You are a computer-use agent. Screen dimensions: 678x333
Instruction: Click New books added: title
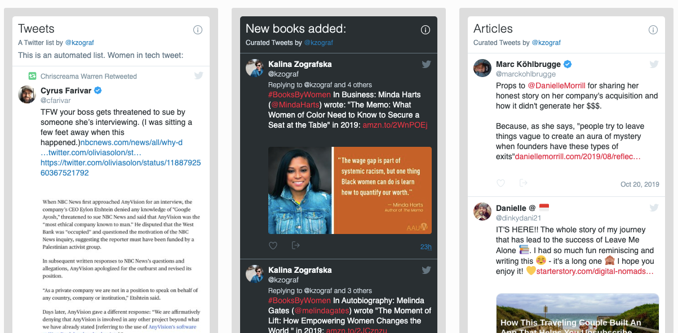point(296,29)
